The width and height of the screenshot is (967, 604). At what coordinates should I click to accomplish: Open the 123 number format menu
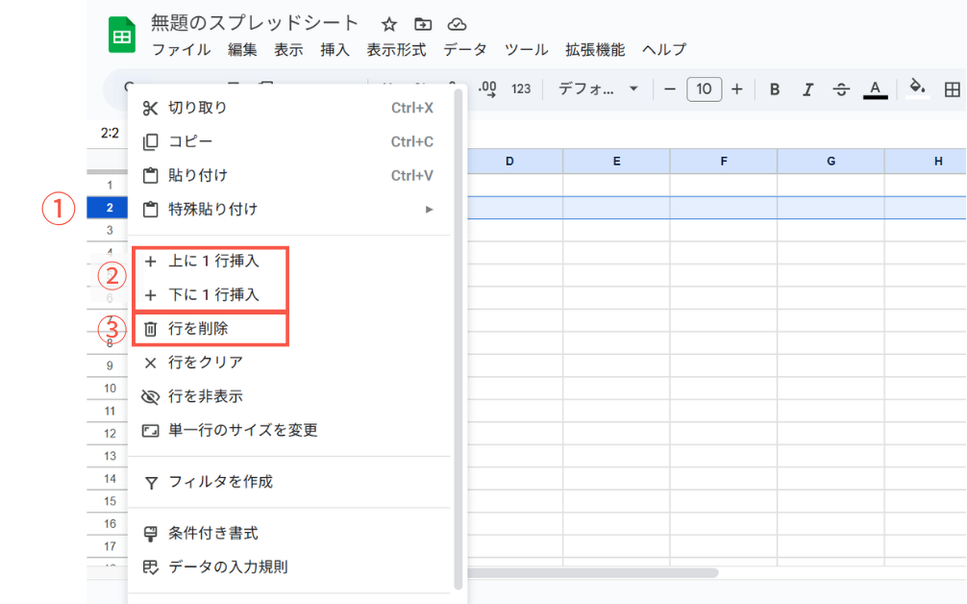click(x=521, y=88)
